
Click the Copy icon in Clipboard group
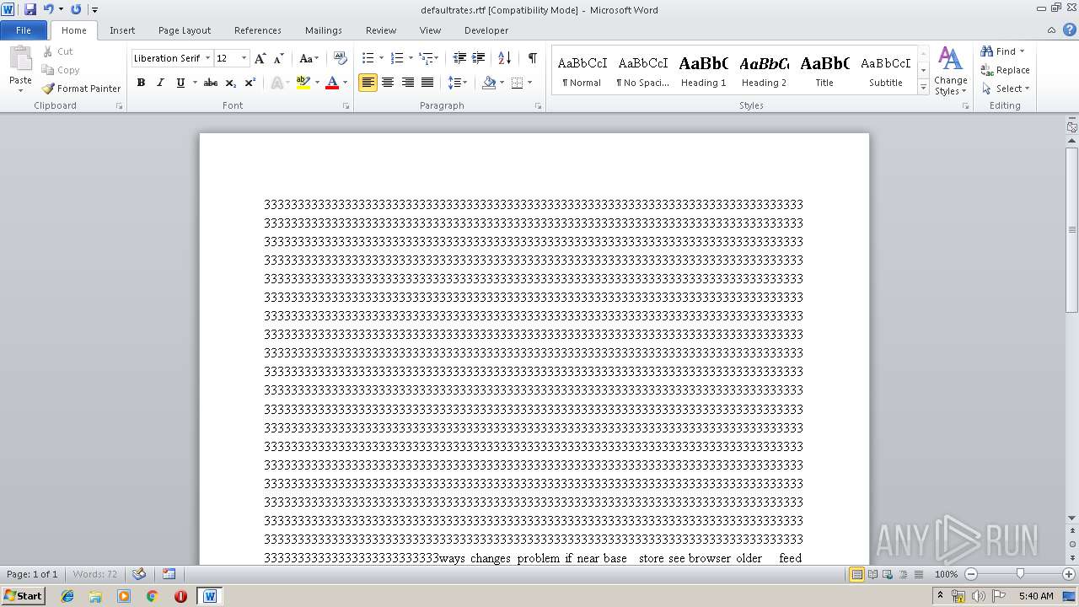coord(48,70)
